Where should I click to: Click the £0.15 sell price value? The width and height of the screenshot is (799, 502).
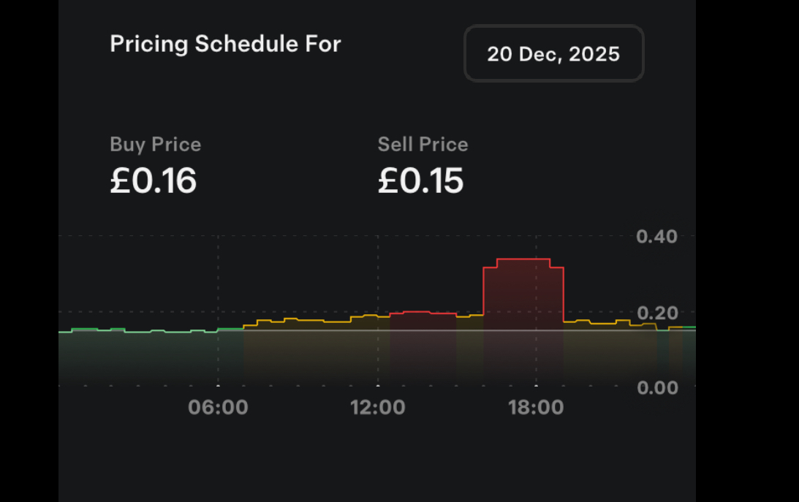[420, 180]
